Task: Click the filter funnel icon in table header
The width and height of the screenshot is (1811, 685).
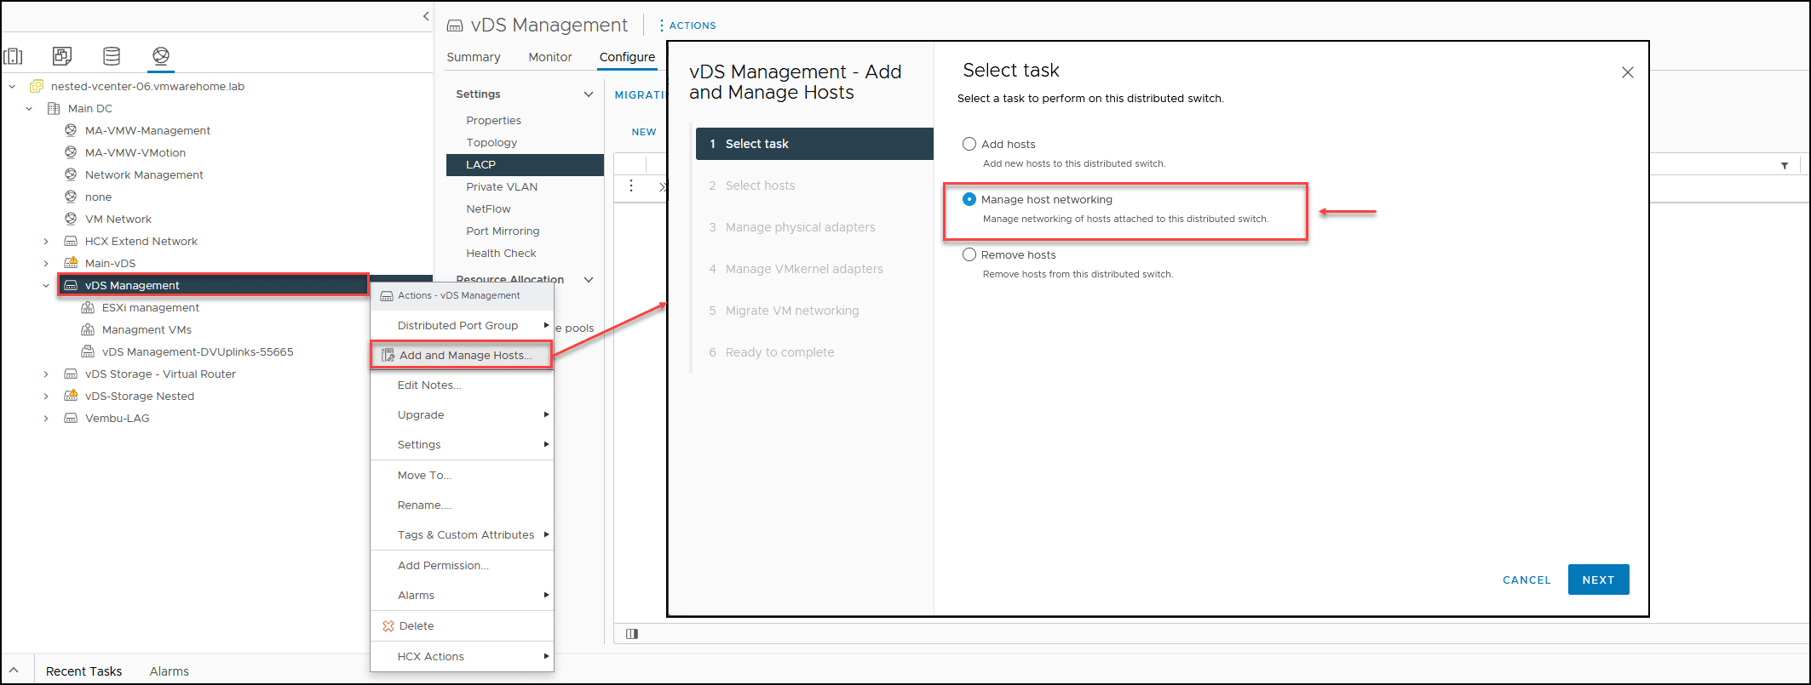Action: [x=1784, y=166]
